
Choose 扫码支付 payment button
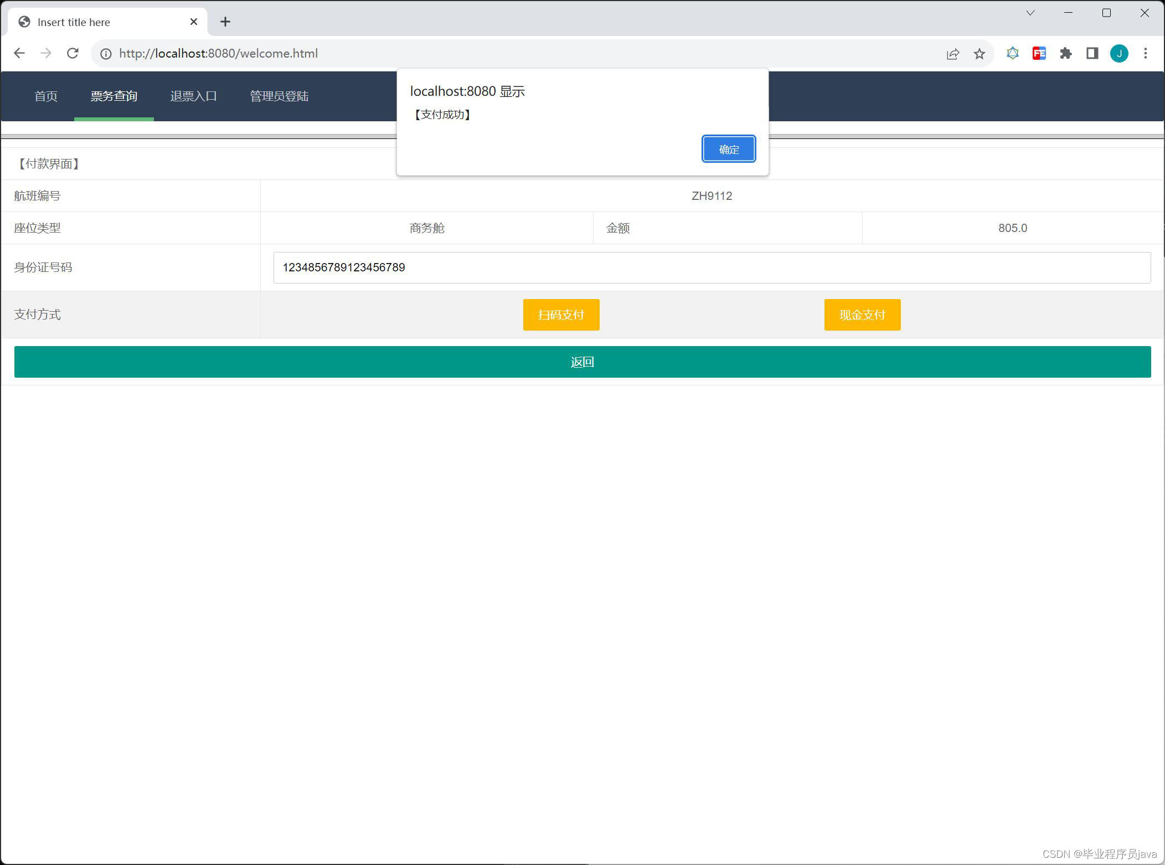[561, 315]
